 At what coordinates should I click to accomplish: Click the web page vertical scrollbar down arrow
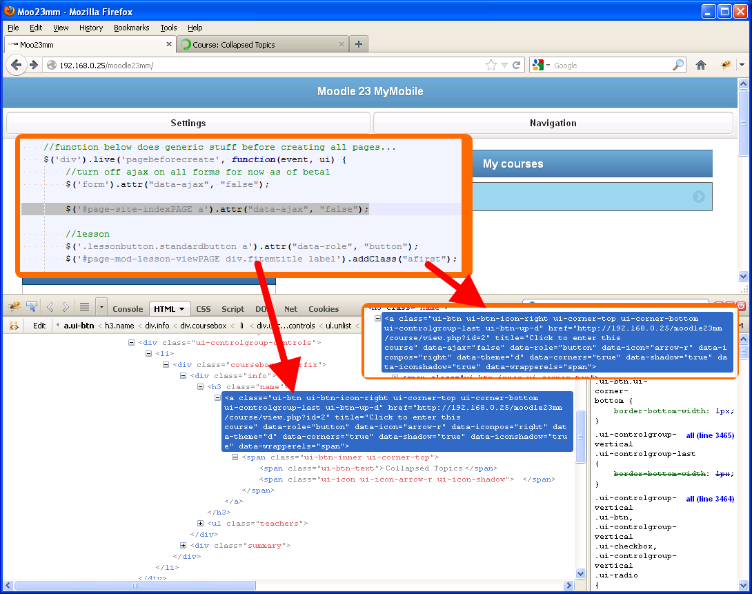[743, 276]
